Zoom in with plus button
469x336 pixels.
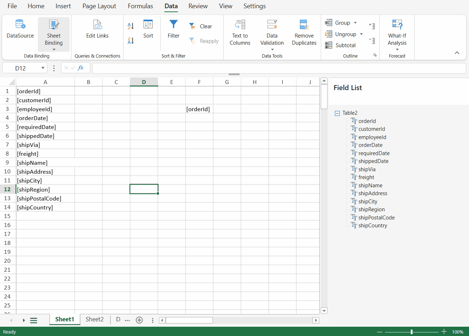point(444,332)
